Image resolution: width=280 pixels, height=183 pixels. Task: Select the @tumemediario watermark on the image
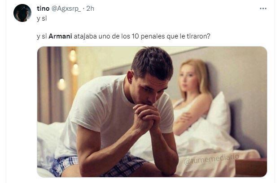point(211,159)
